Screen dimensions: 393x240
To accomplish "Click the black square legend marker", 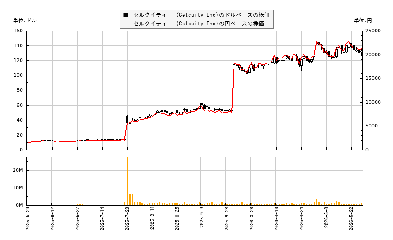I will [x=126, y=15].
